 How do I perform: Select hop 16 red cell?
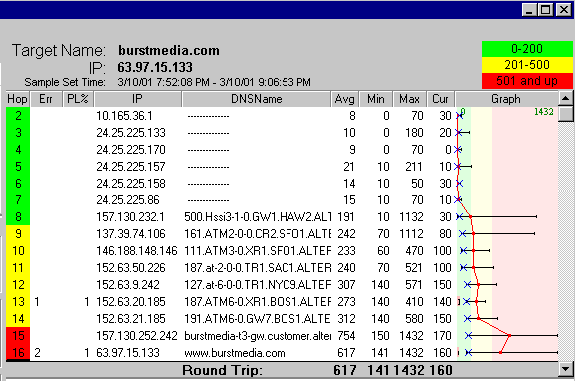click(x=18, y=352)
